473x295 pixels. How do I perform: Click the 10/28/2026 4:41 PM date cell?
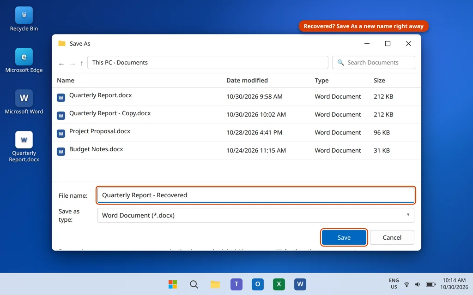[255, 132]
